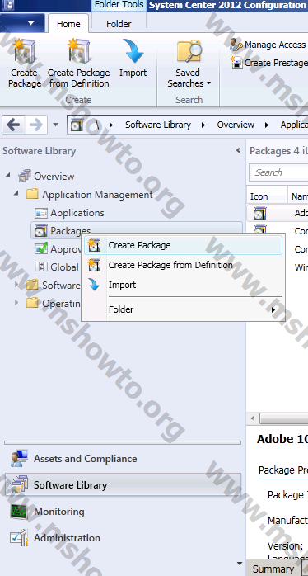Click the app icon in title bar
308x576 pixels.
tap(7, 5)
